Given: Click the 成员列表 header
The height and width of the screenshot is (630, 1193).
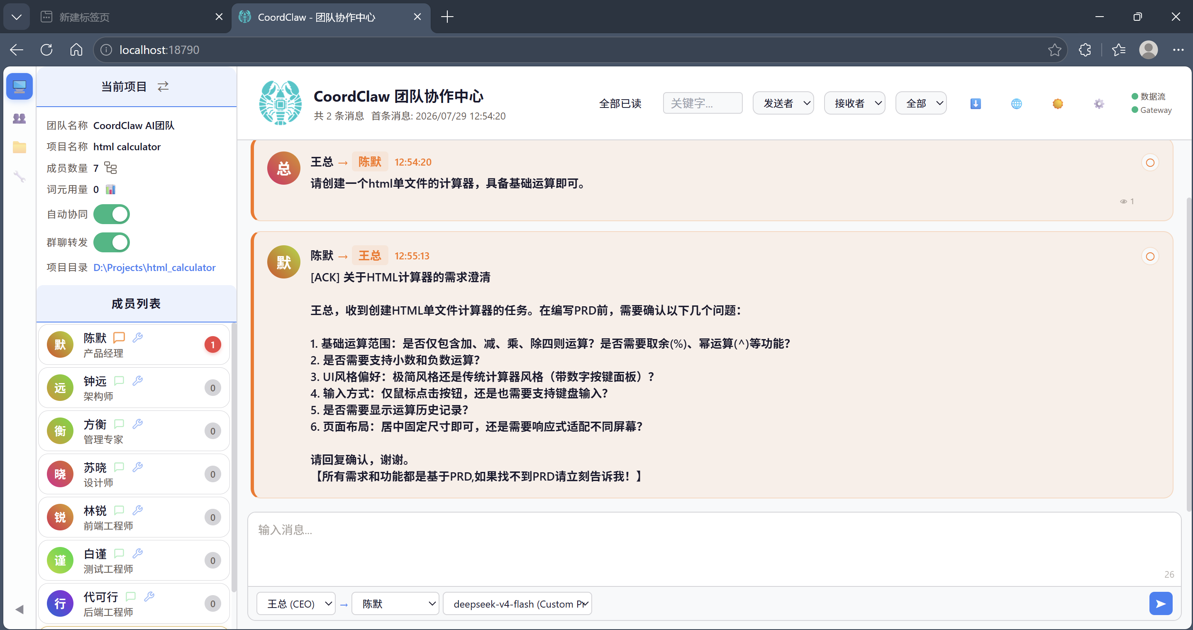Looking at the screenshot, I should point(136,303).
